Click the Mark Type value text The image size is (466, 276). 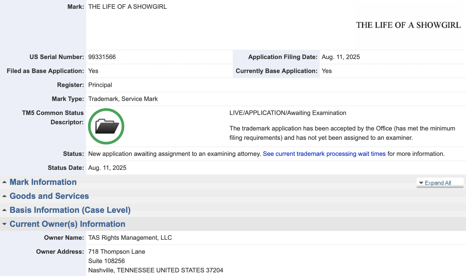click(123, 99)
